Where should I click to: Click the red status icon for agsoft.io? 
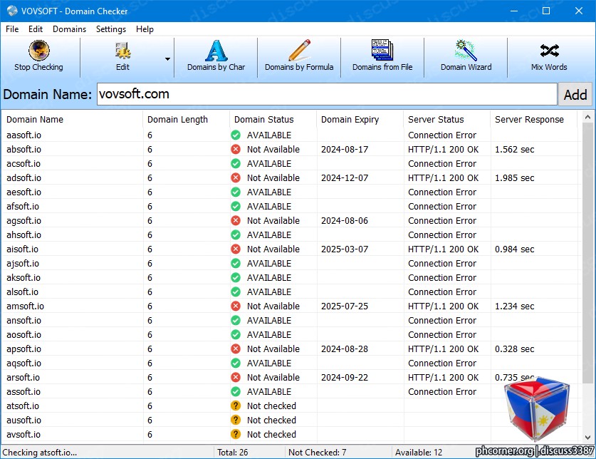236,220
